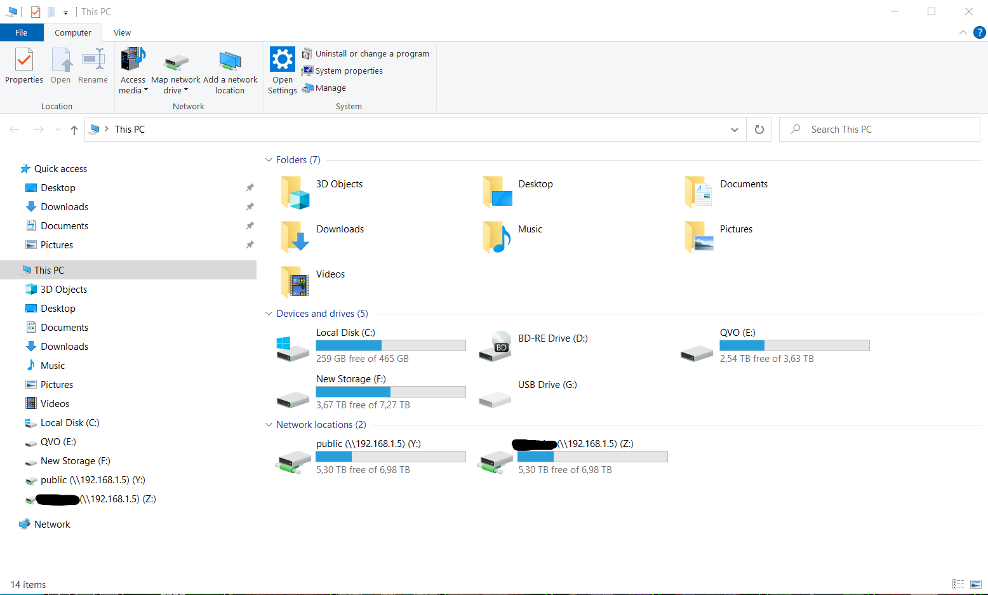The width and height of the screenshot is (988, 595).
Task: Select Network in navigation pane
Action: coord(52,525)
